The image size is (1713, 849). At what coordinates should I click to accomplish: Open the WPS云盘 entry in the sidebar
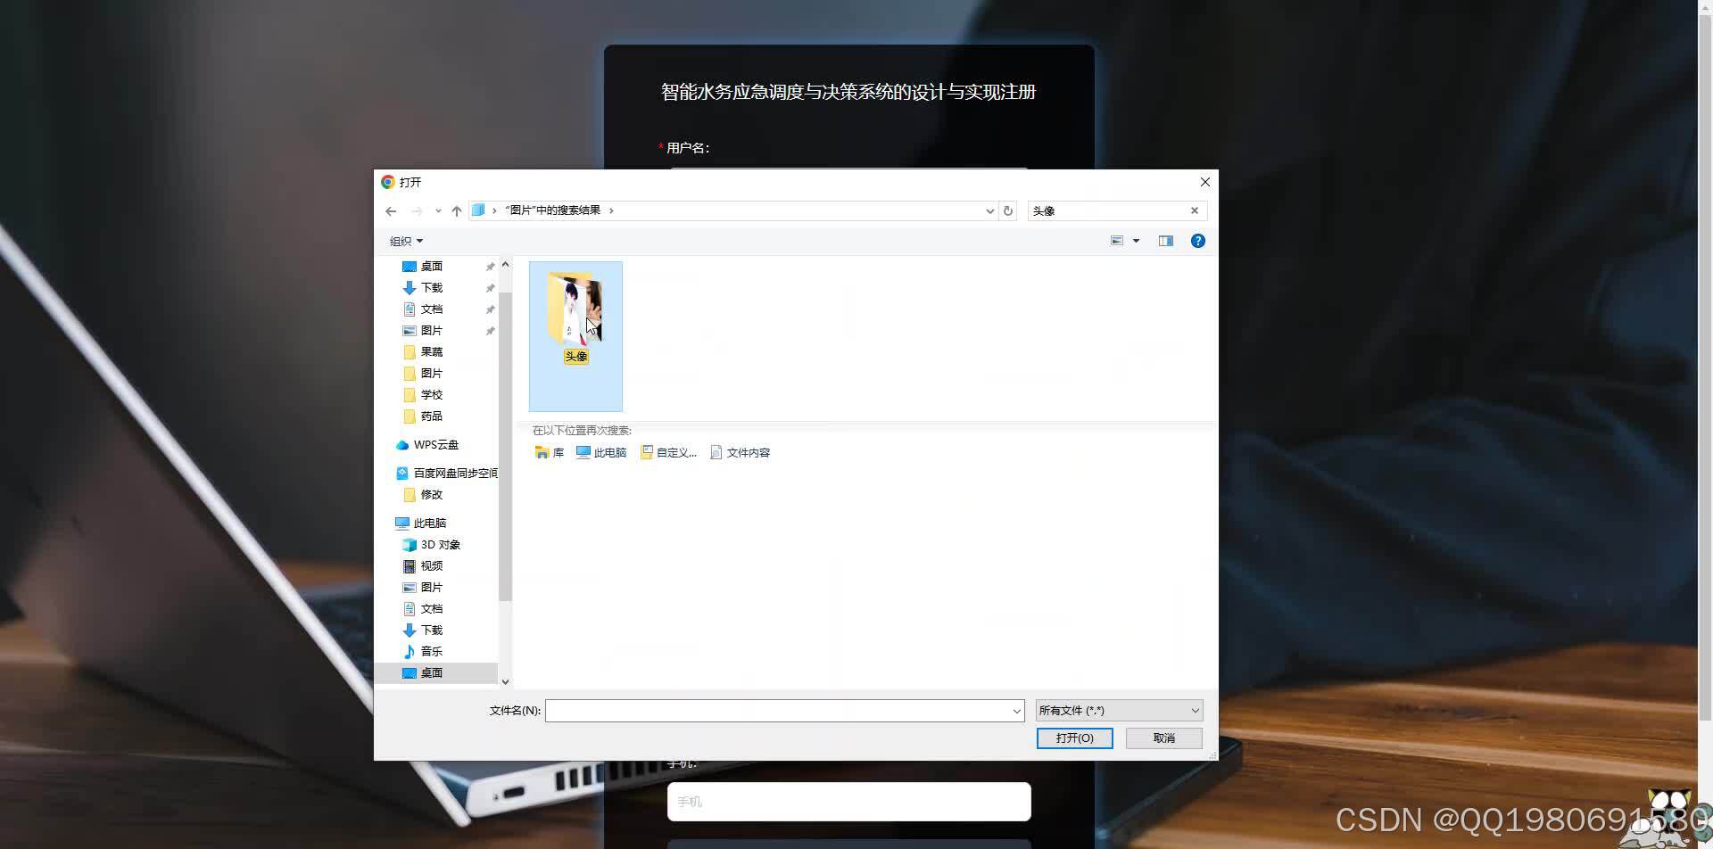[434, 444]
